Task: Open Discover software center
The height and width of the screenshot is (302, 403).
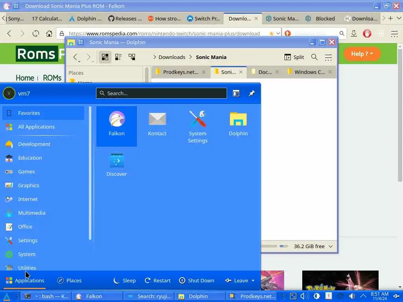Action: coord(116,165)
